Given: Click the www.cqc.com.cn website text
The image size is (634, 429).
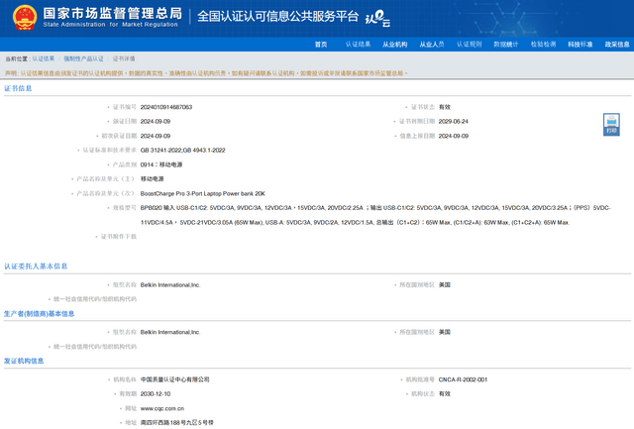Looking at the screenshot, I should point(162,409).
